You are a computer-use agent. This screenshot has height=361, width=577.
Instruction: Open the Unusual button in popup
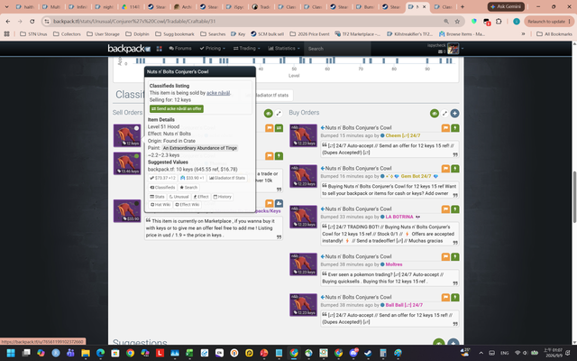point(179,197)
